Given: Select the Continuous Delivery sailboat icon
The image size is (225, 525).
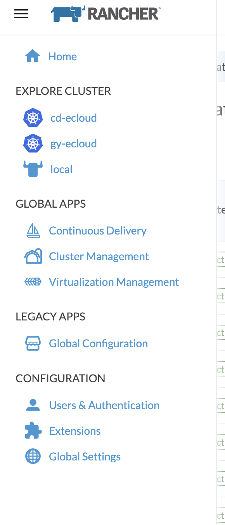Looking at the screenshot, I should (x=33, y=230).
